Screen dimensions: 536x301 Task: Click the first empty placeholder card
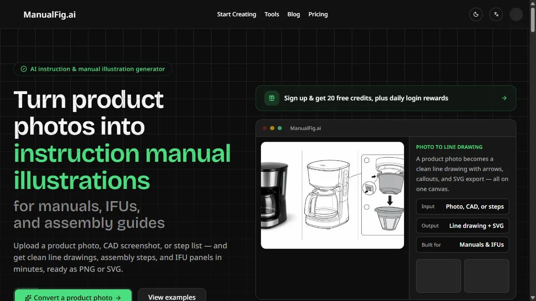click(438, 276)
